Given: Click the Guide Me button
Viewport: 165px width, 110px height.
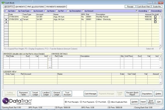Looking at the screenshot, I should [157, 7].
